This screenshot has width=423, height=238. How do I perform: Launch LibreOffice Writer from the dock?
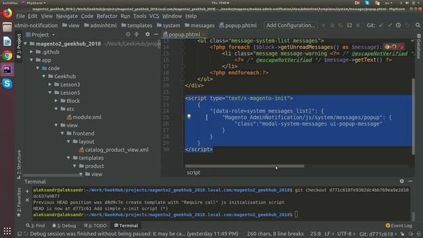coord(7,41)
